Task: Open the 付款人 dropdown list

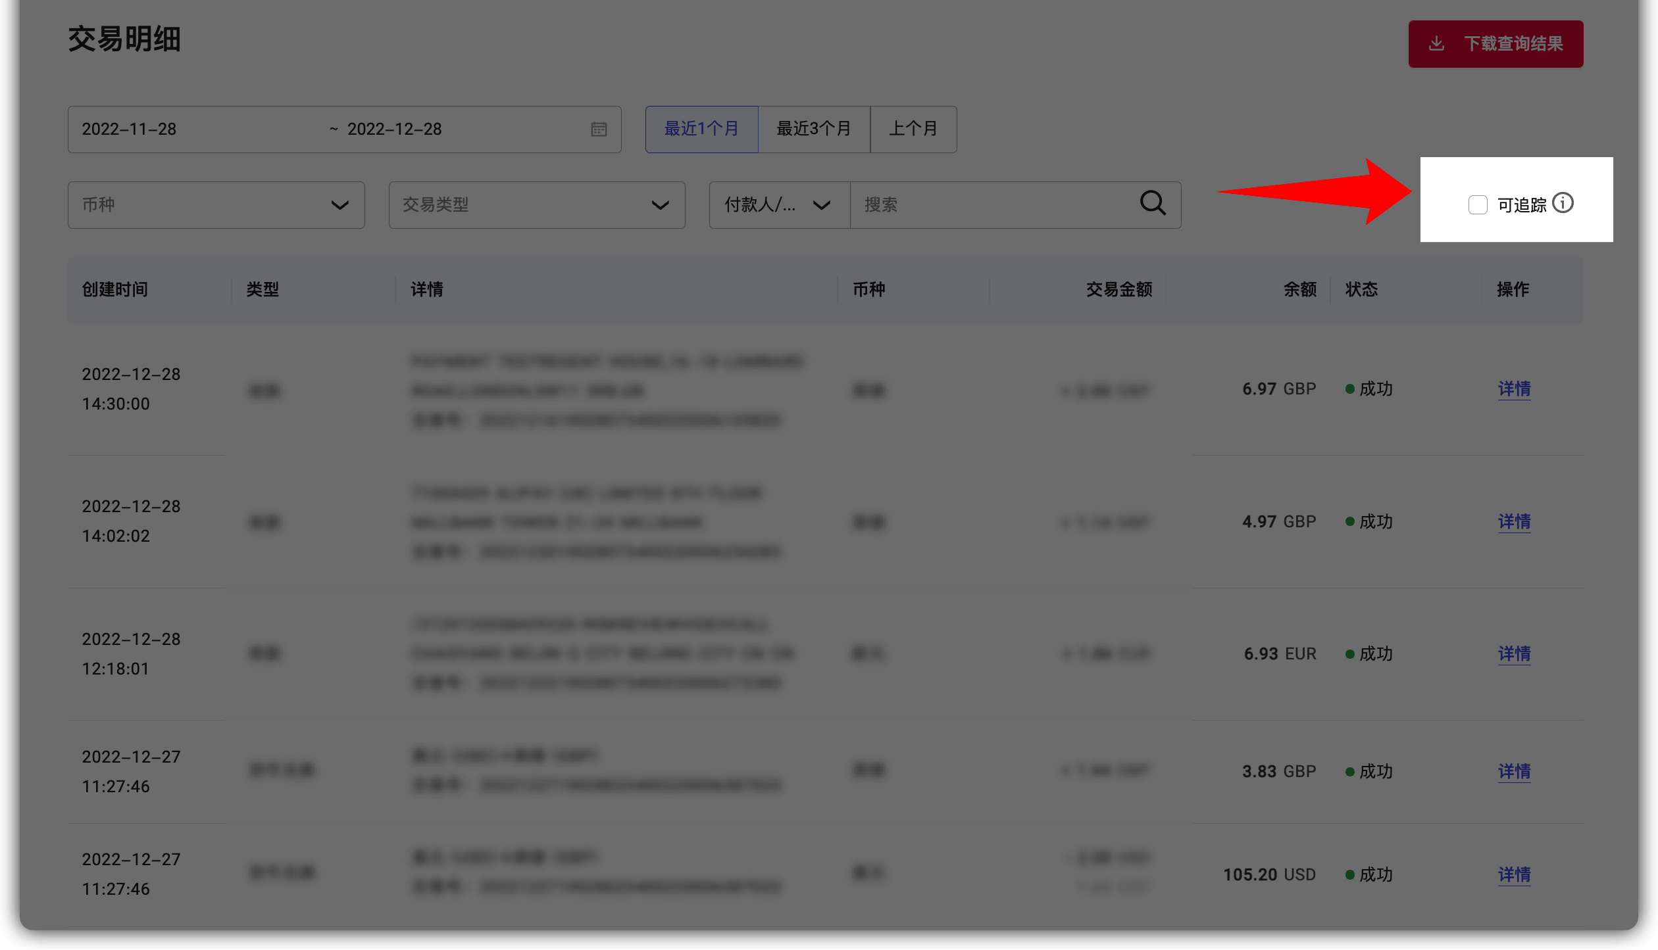Action: [778, 204]
